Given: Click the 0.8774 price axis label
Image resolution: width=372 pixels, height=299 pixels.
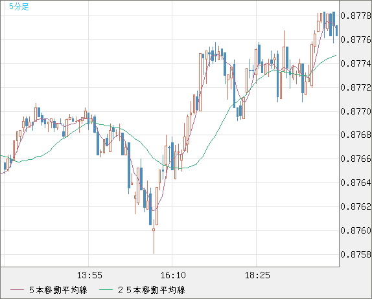Looking at the screenshot, I should [x=356, y=63].
